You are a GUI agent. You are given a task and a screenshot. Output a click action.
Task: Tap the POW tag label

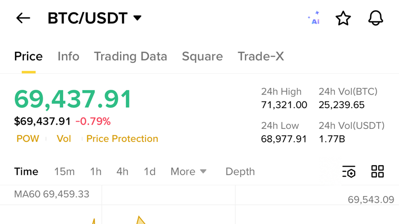27,139
